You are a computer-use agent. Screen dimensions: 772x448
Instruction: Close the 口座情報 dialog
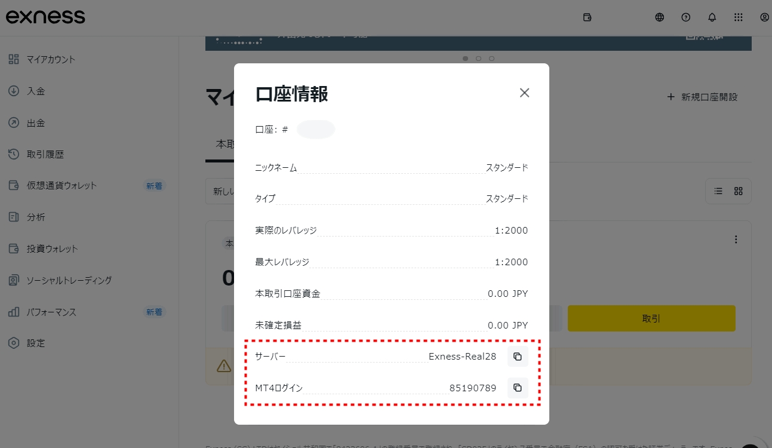[524, 93]
